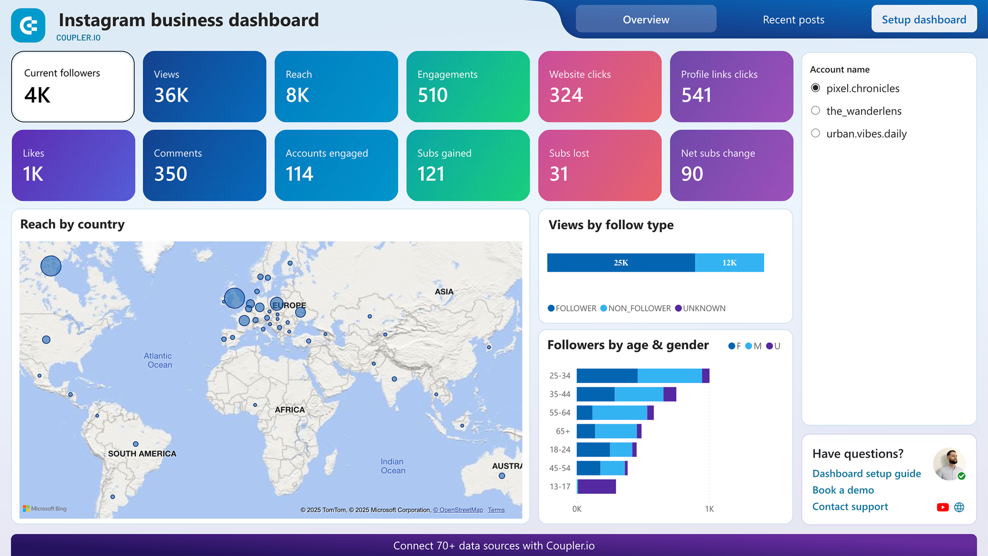Click the UNKNOWN legend marker
Screen dimensions: 988x556
(678, 308)
